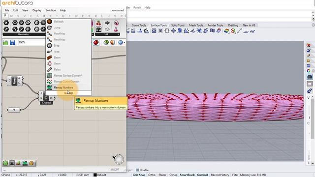
Task: Open the Grasshopper Edit menu
Action: [16, 10]
